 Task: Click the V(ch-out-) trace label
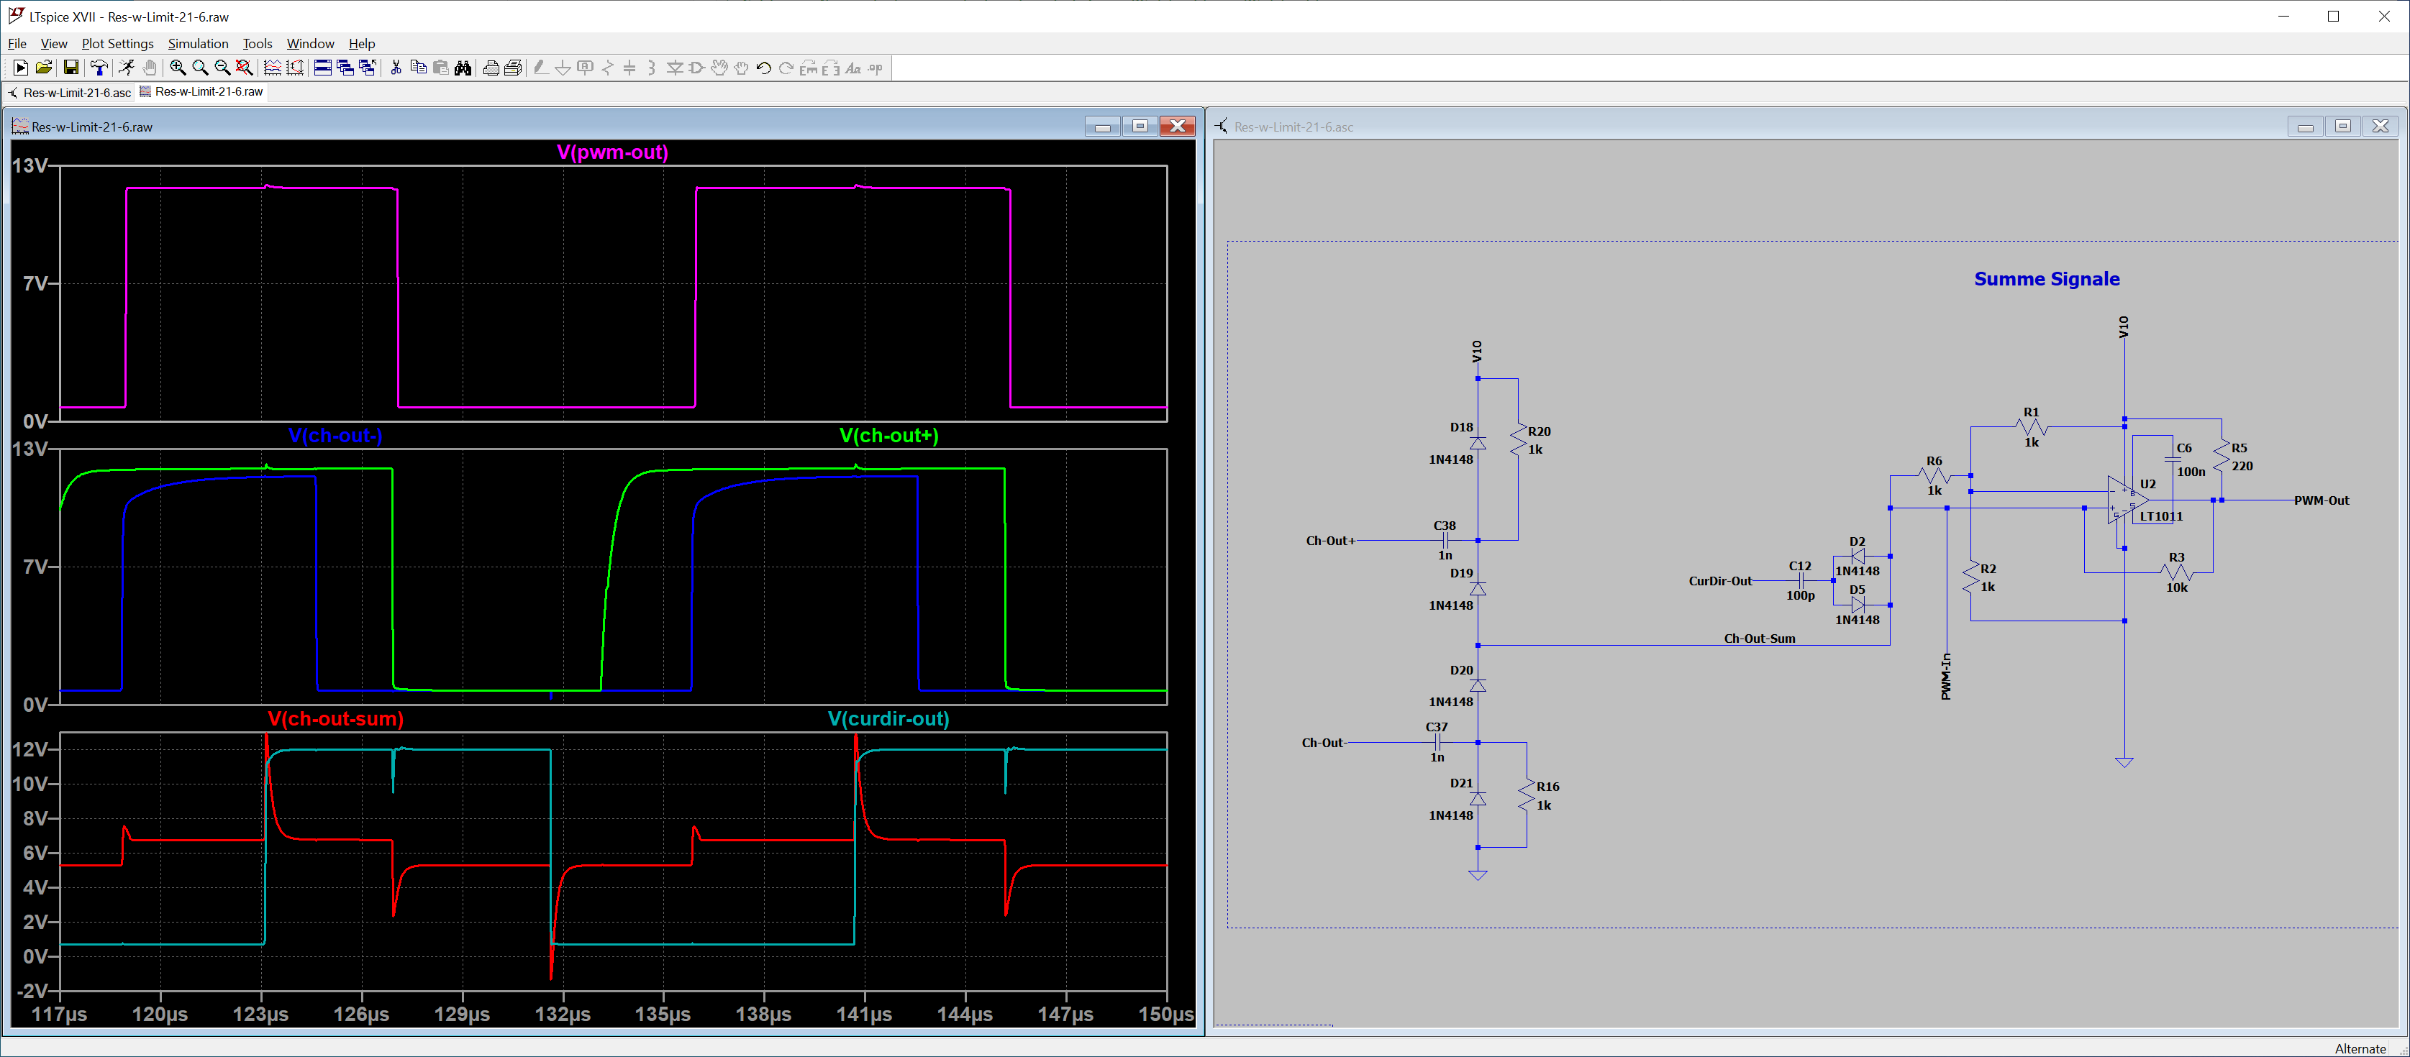(x=335, y=436)
